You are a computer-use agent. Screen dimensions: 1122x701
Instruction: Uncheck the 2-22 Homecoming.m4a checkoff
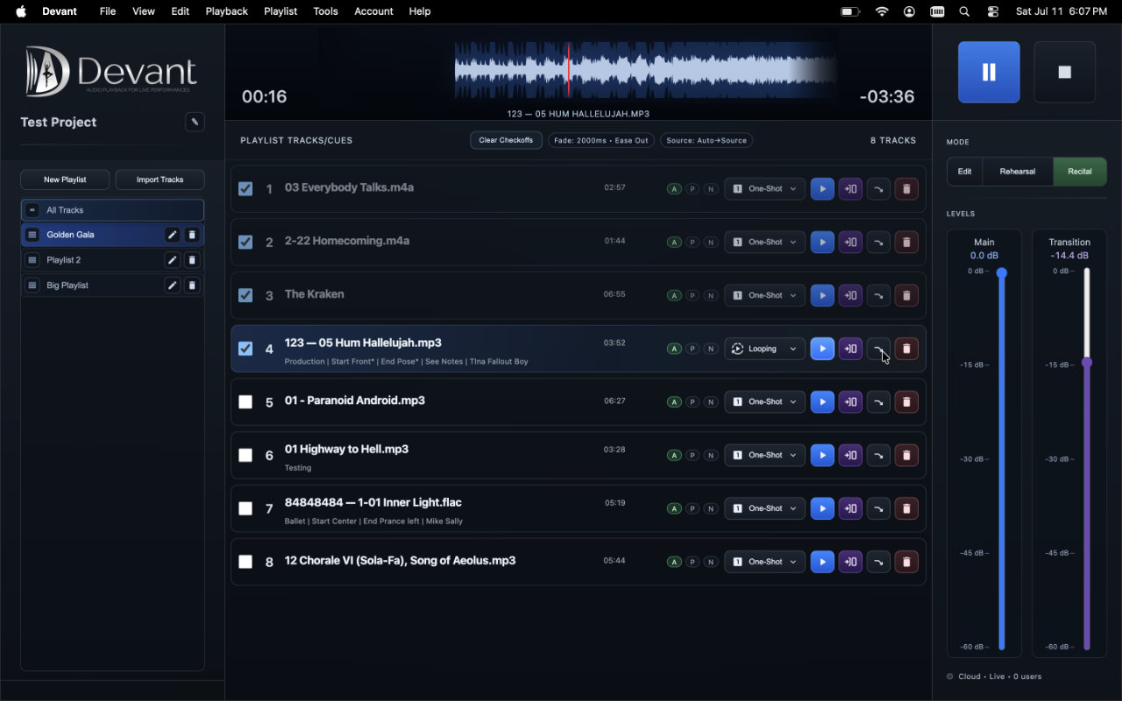245,242
